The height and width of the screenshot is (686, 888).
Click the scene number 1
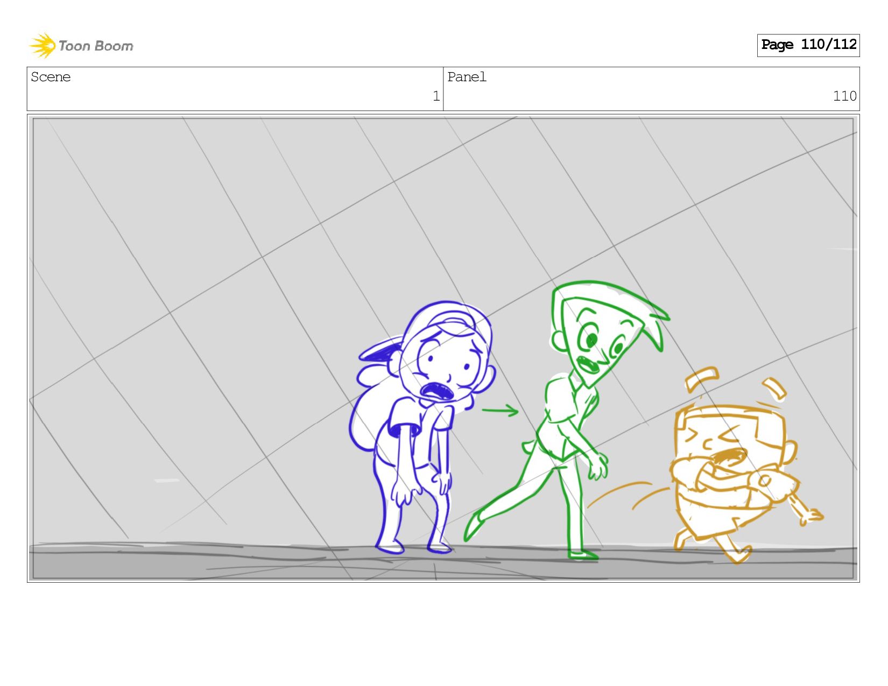(x=436, y=96)
